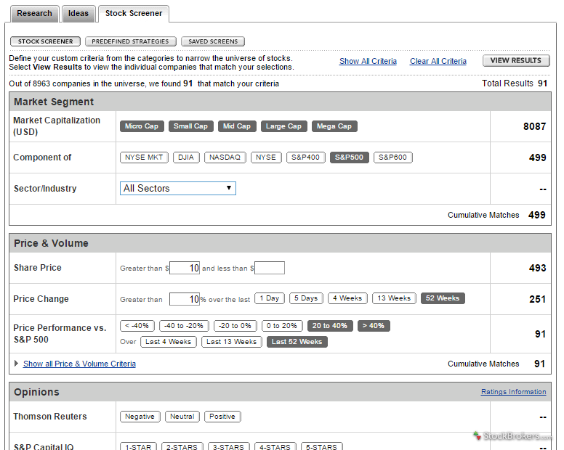Select the Stock Screener tab

pyautogui.click(x=134, y=14)
